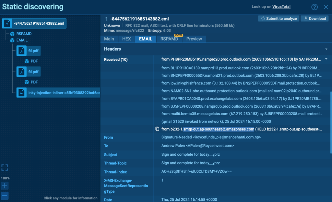Viewport: 332px width, 202px height.
Task: Select the root .eml file node
Action: pos(34,23)
